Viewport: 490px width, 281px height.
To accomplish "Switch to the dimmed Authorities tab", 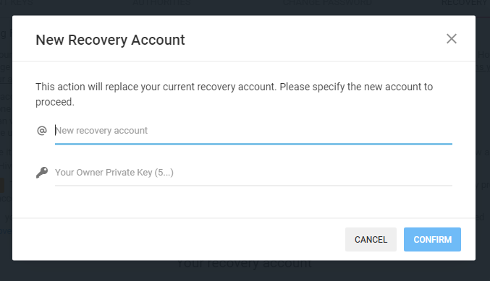I will point(161,3).
